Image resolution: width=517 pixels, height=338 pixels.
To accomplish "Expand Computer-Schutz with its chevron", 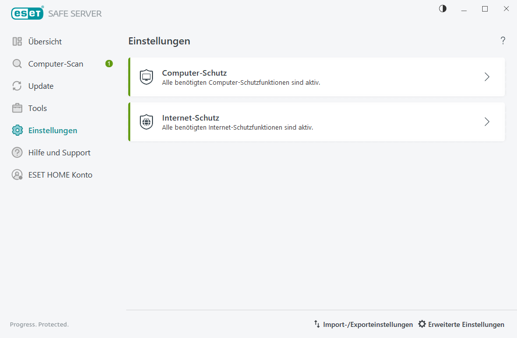I will coord(487,77).
